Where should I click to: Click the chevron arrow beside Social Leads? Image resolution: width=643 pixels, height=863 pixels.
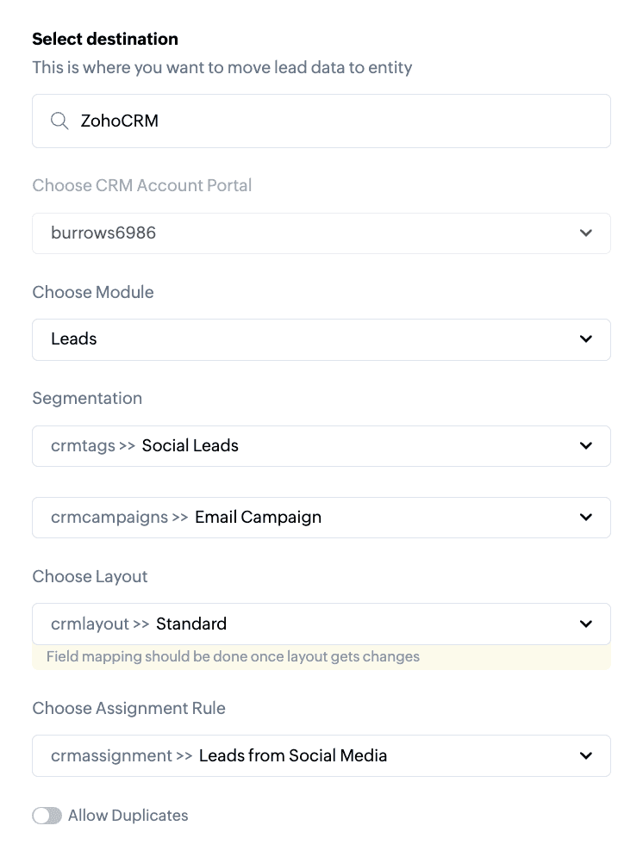pos(586,446)
